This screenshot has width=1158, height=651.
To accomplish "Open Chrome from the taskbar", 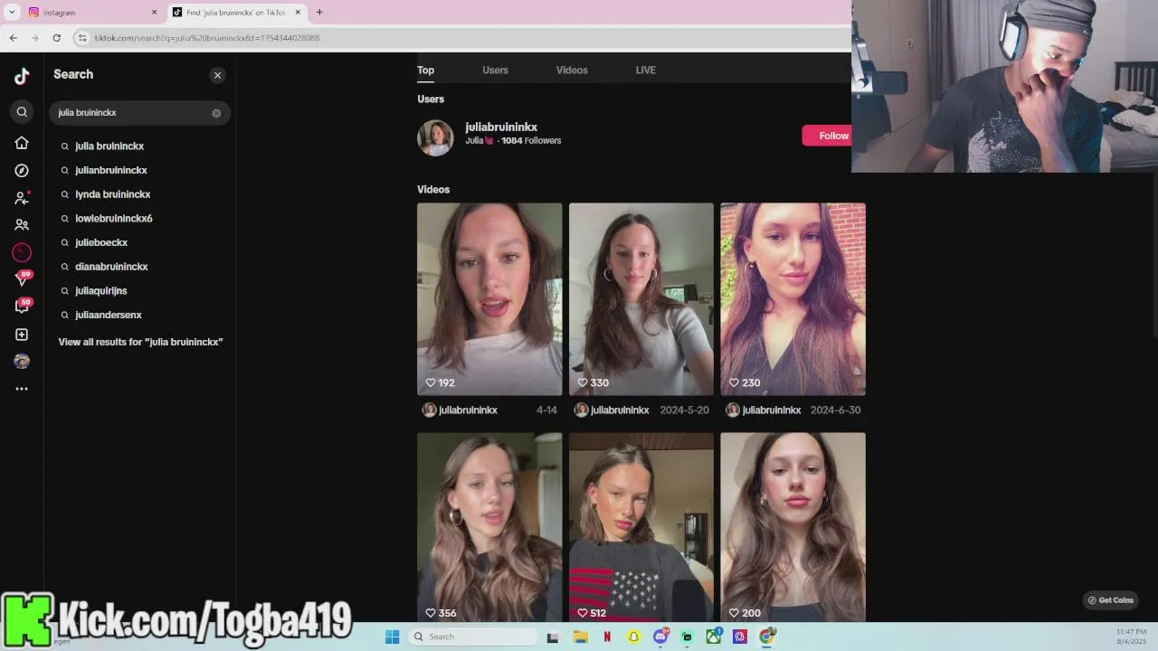I will pos(767,637).
